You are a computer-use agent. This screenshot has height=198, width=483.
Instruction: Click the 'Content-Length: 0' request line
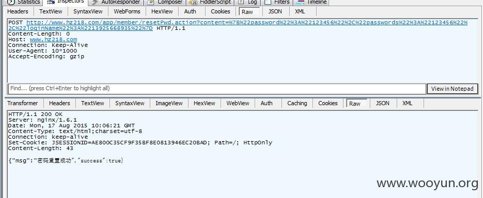point(39,34)
